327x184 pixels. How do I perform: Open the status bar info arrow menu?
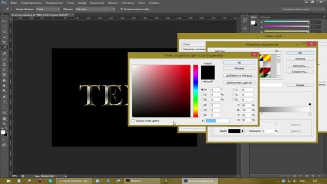tap(65, 176)
